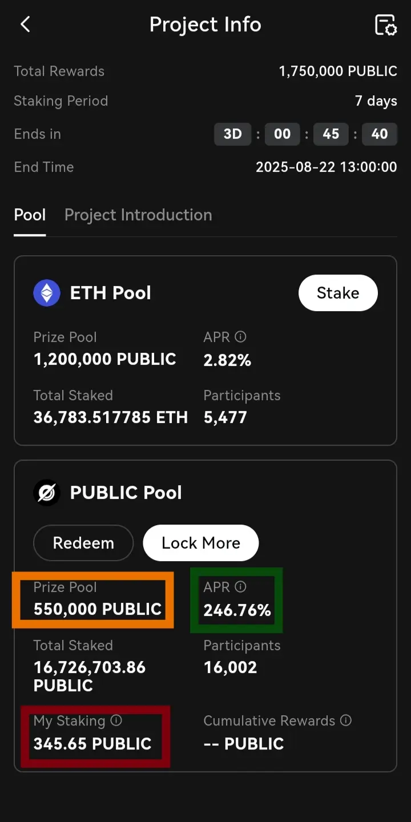Select the ETH Pool heading

[x=111, y=293]
